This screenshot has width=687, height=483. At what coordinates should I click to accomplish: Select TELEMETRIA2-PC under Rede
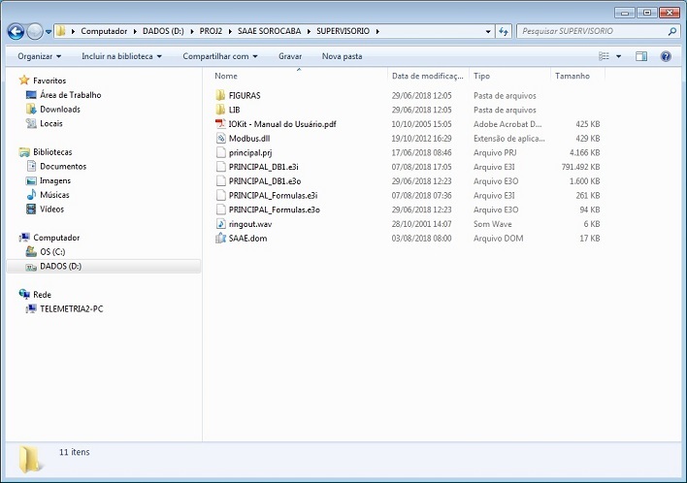pyautogui.click(x=72, y=309)
